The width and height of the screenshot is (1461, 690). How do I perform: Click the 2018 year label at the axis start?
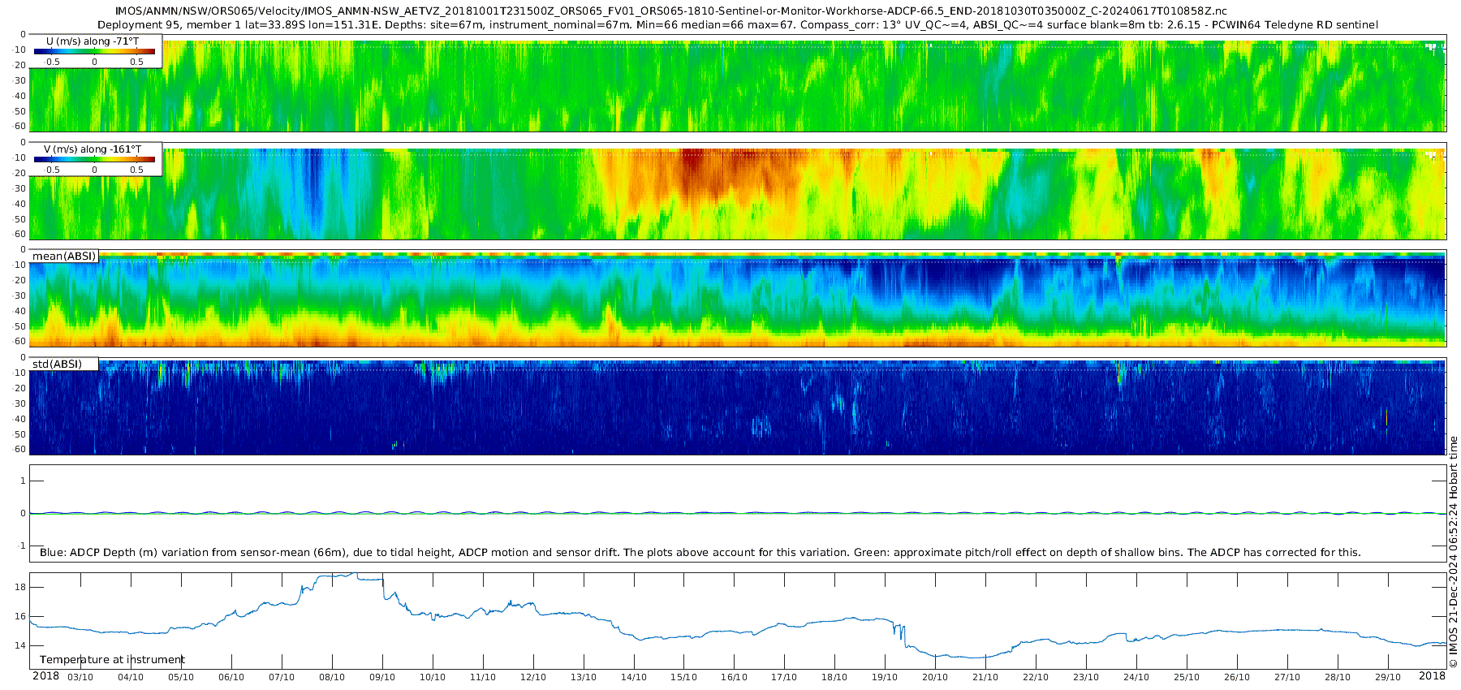(x=45, y=676)
